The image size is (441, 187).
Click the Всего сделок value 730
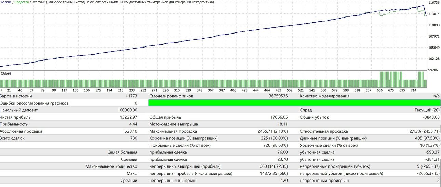(x=134, y=138)
